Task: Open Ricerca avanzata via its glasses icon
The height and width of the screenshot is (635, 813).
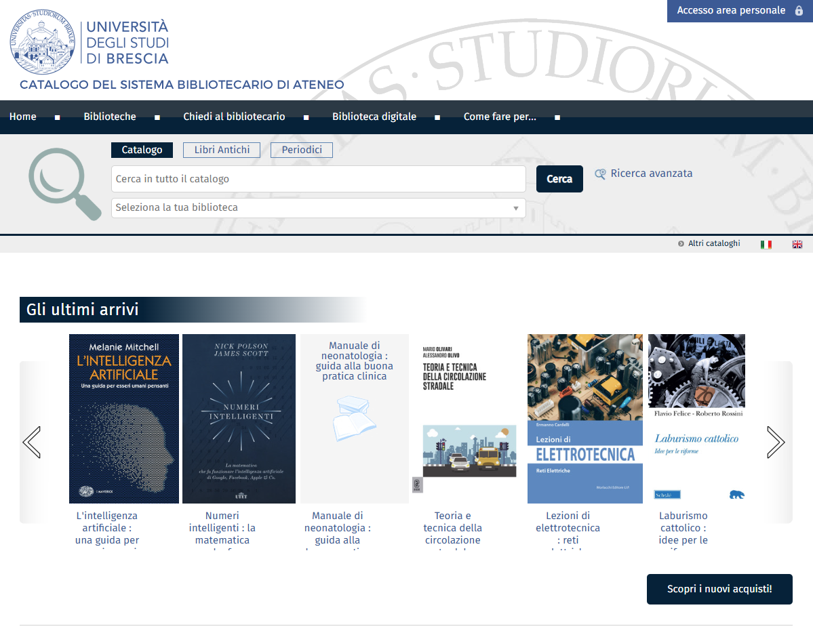Action: coord(599,173)
